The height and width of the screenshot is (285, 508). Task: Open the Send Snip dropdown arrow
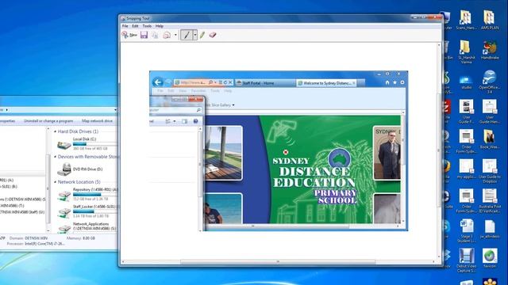click(x=175, y=35)
